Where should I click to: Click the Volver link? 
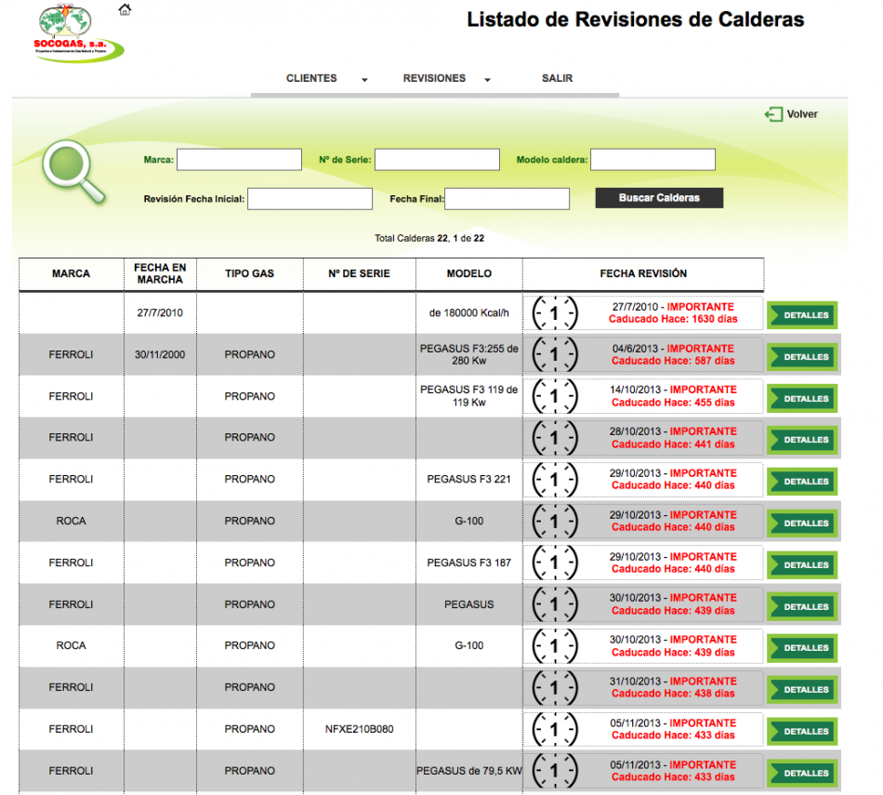pos(802,114)
